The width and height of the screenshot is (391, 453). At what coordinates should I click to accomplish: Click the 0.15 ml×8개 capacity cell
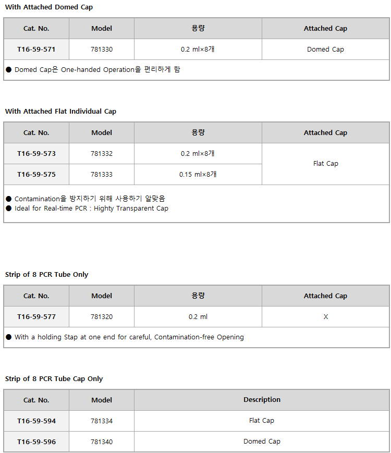click(198, 175)
